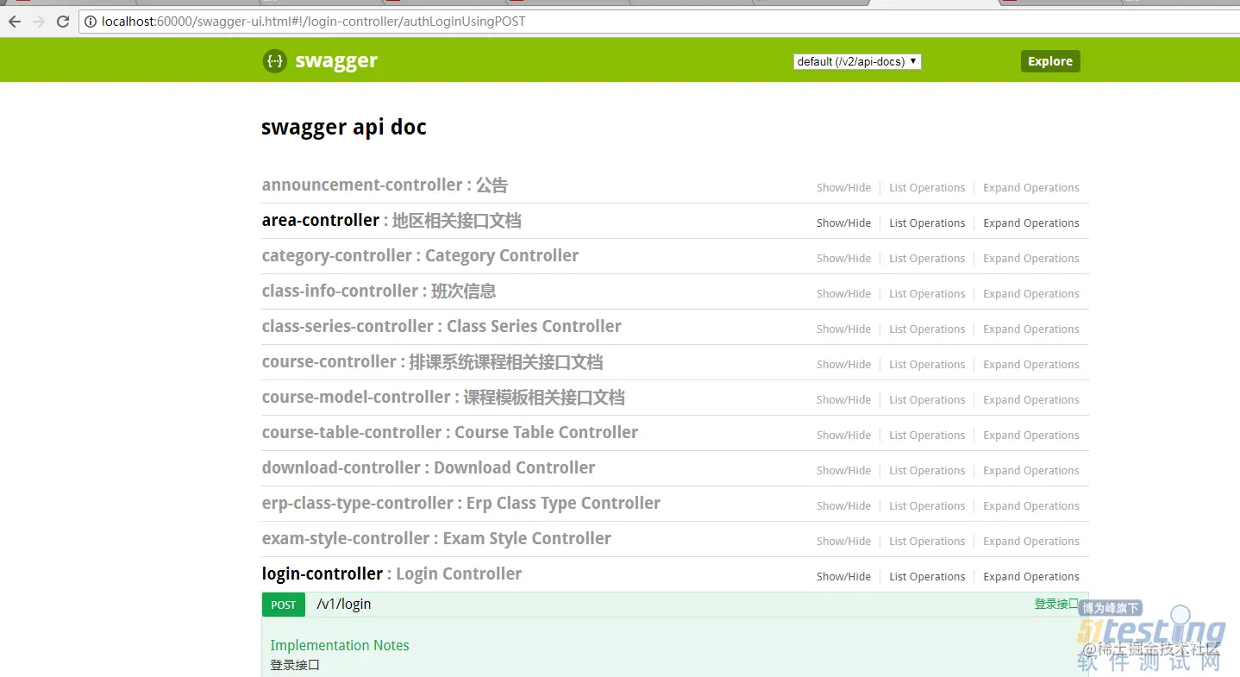Click List Operations for course-model-controller
This screenshot has width=1240, height=677.
pos(927,400)
